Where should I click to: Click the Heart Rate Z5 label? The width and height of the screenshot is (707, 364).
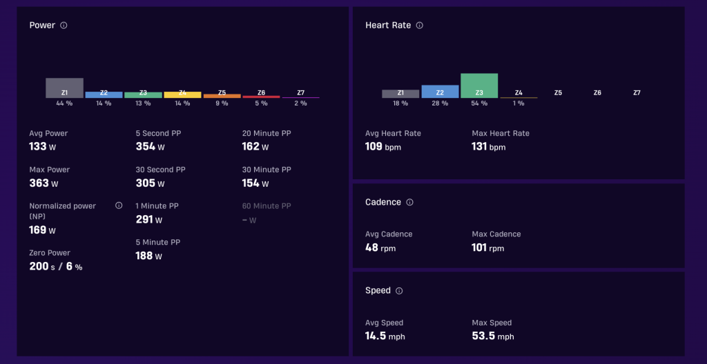[558, 93]
